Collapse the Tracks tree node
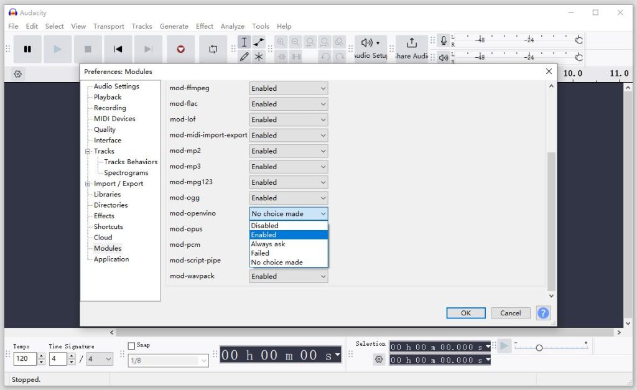The width and height of the screenshot is (637, 390). coord(87,151)
